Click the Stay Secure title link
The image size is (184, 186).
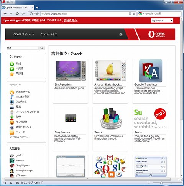point(62,132)
